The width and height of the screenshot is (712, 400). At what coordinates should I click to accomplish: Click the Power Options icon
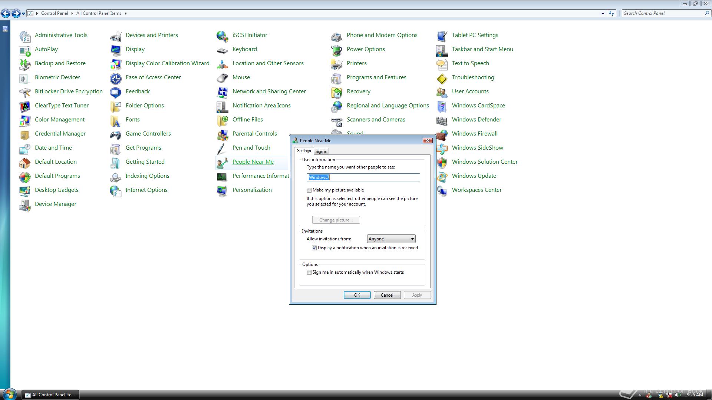pos(337,50)
